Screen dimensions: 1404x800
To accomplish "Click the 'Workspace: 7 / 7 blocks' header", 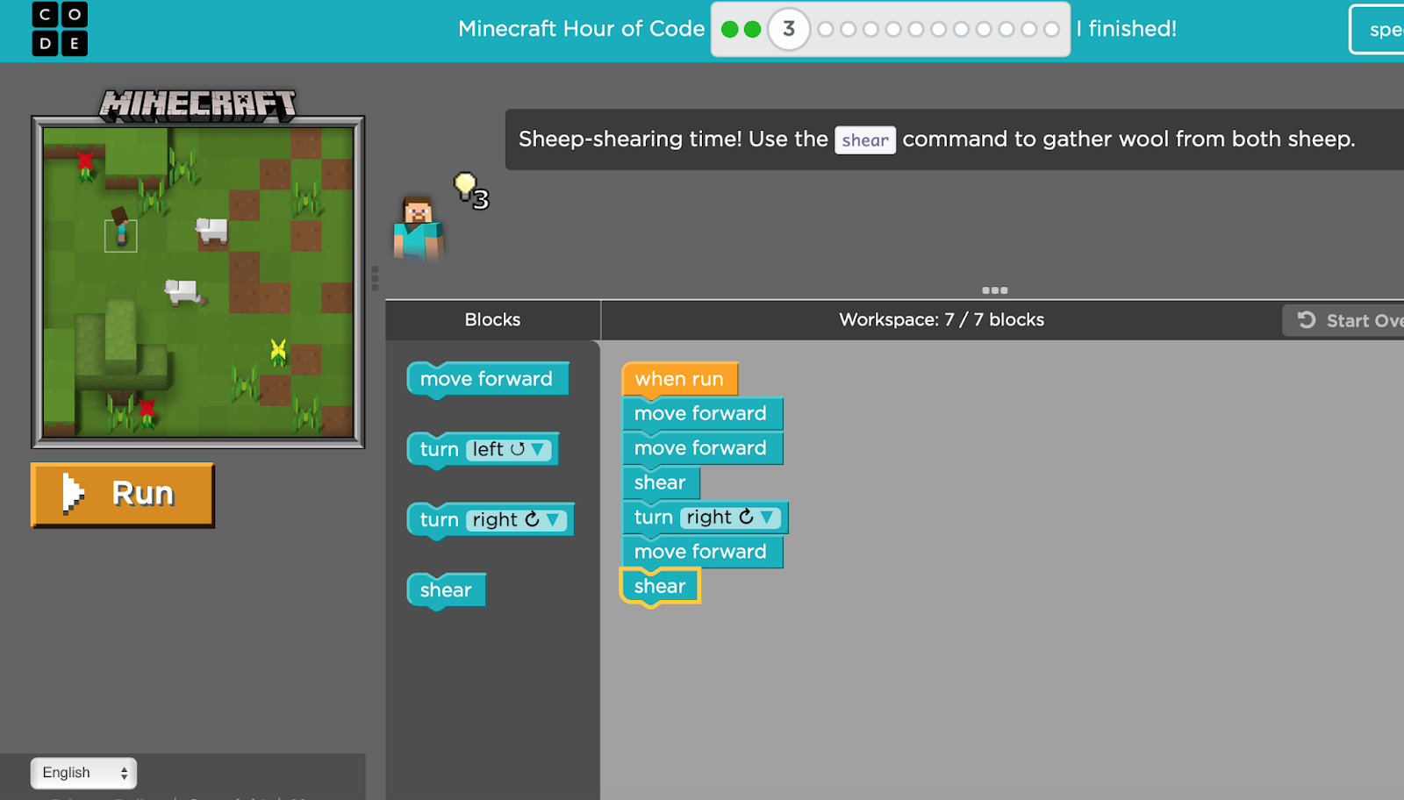I will (x=942, y=320).
